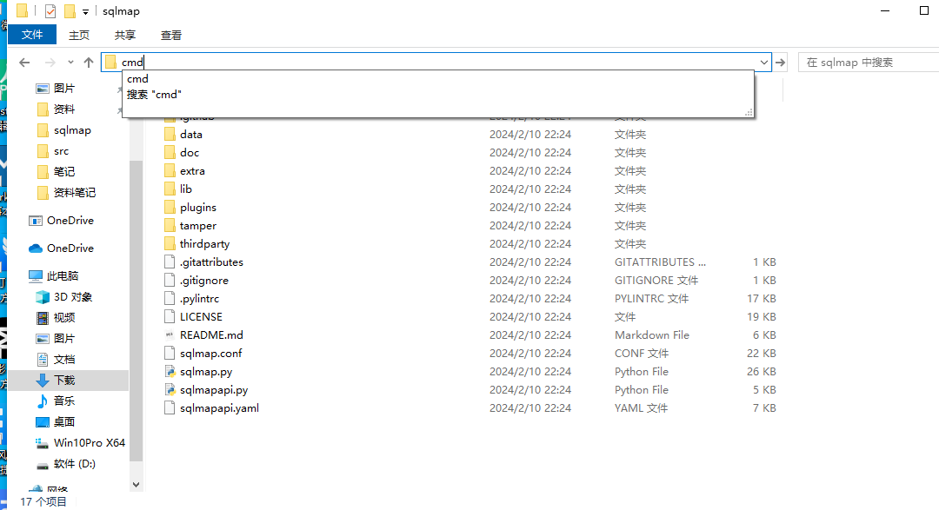Screen dimensions: 939x510
Task: Click the New folder quick access icon
Action: [70, 11]
